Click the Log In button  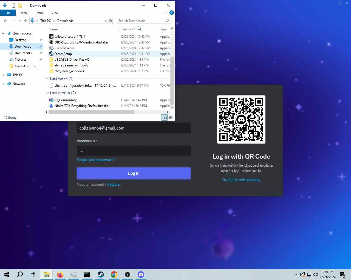pyautogui.click(x=134, y=173)
